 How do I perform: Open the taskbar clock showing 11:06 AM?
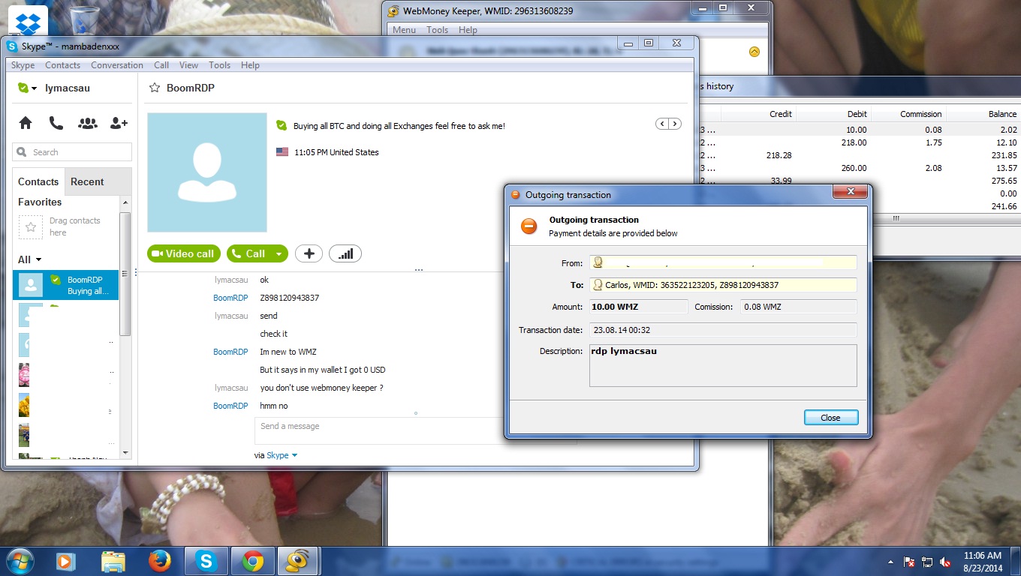(x=983, y=562)
